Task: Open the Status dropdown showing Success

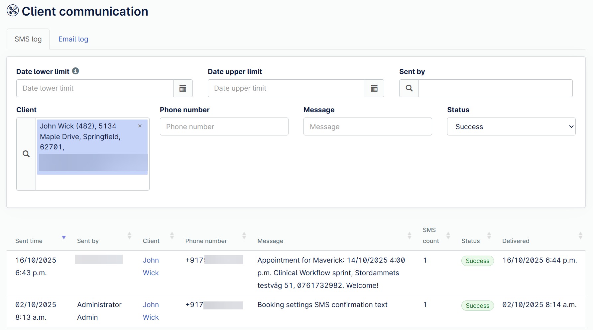Action: (x=511, y=126)
